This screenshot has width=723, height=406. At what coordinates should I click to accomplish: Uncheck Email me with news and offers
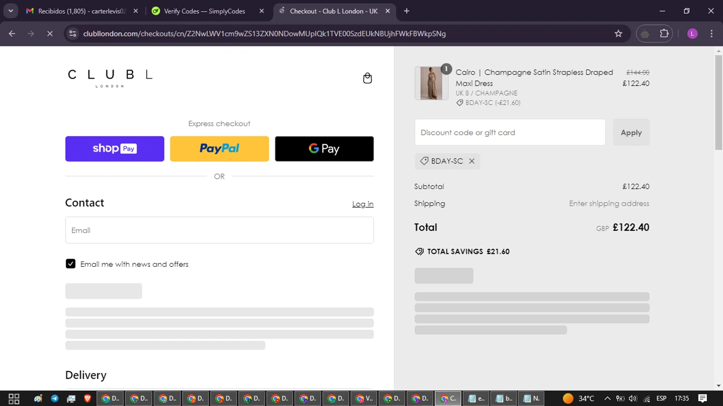click(x=70, y=264)
